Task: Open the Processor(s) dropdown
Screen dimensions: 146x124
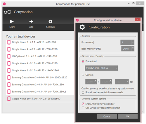Action: point(127,42)
